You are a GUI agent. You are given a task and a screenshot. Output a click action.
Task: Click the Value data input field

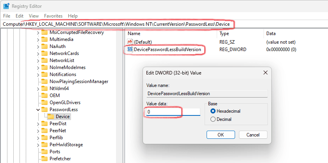(x=172, y=112)
